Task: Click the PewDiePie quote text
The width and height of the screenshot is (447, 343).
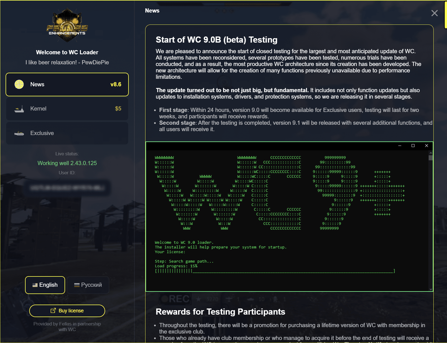Action: 67,62
